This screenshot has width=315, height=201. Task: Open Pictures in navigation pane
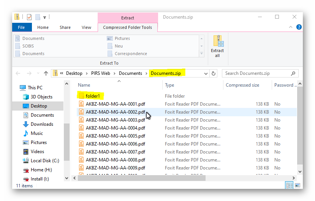click(35, 142)
